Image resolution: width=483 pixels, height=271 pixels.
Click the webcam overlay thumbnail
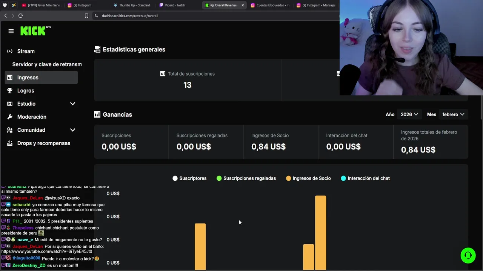coord(411,47)
